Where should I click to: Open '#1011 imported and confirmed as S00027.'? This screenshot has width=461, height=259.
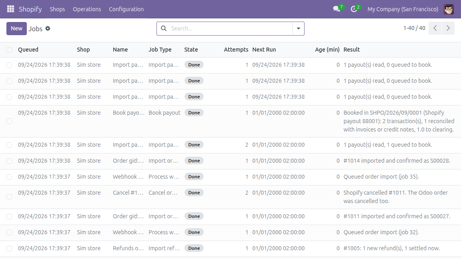click(x=397, y=216)
